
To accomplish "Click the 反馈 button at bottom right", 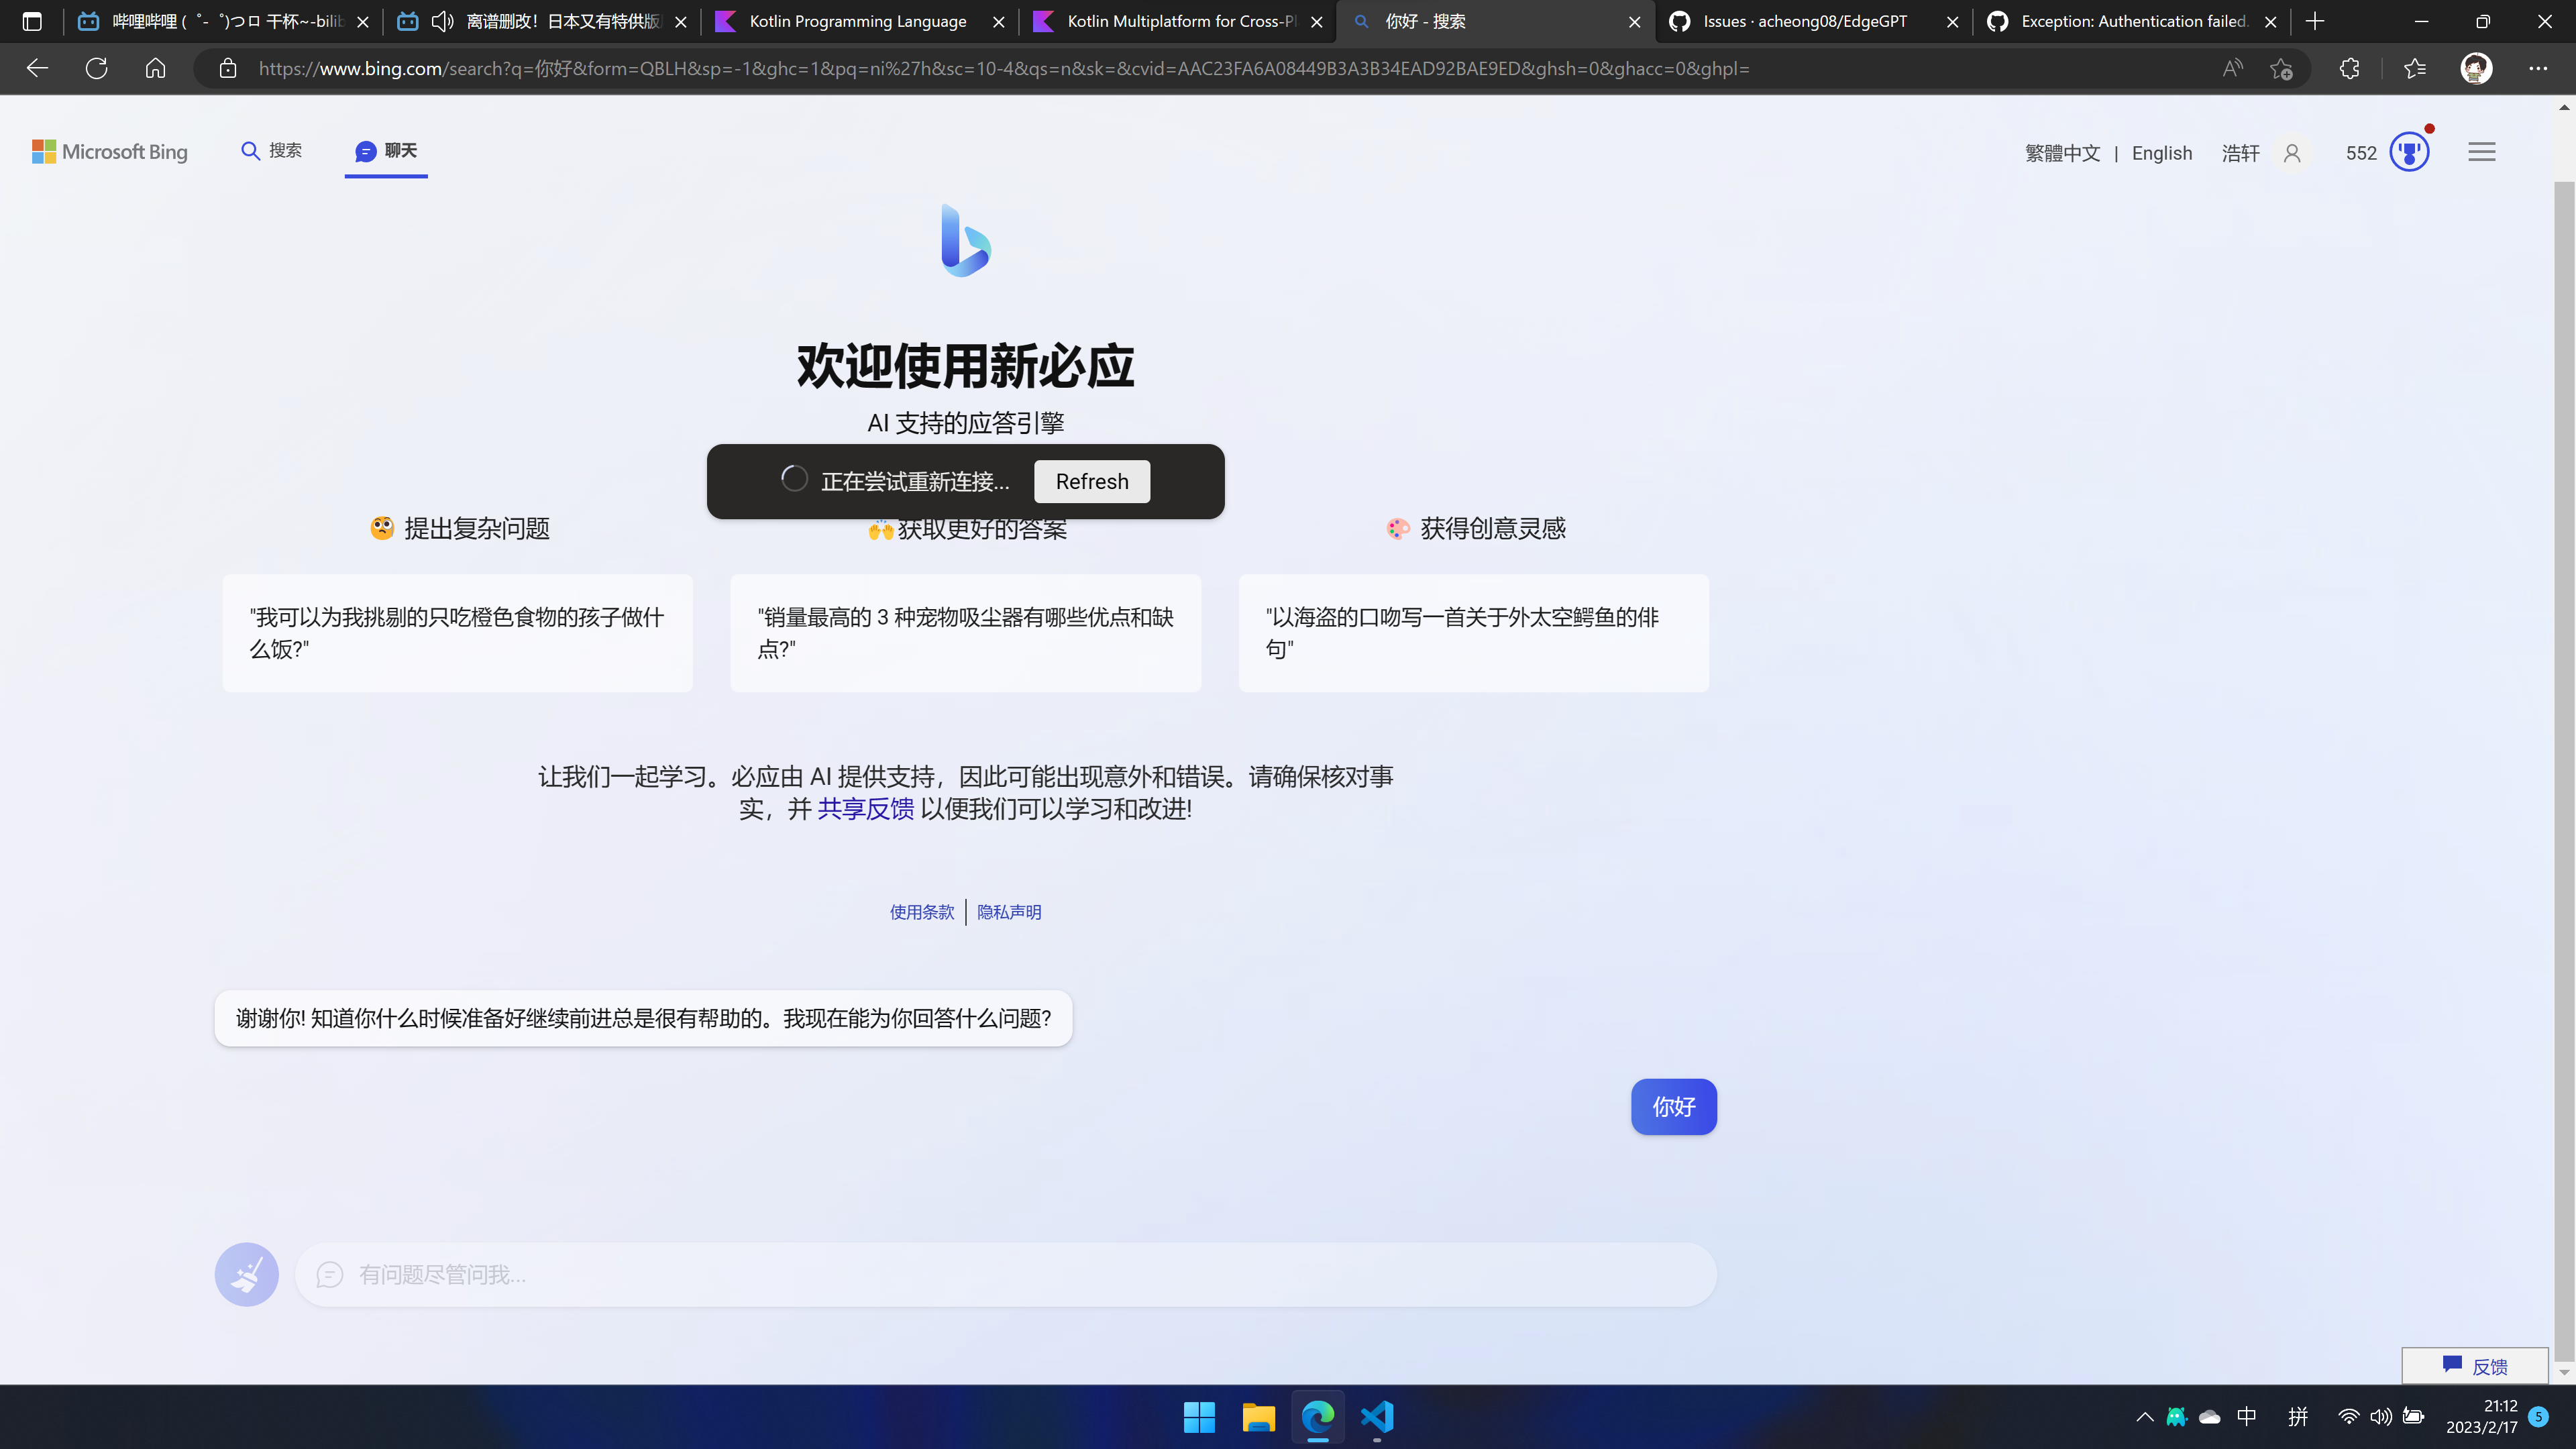I will point(2475,1366).
